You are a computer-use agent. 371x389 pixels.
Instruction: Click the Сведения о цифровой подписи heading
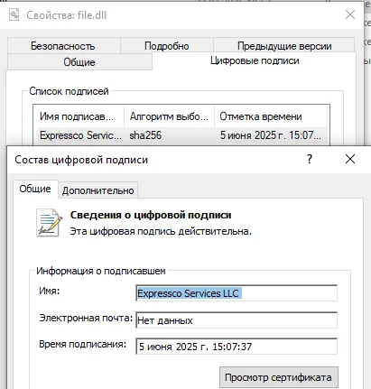click(x=151, y=215)
